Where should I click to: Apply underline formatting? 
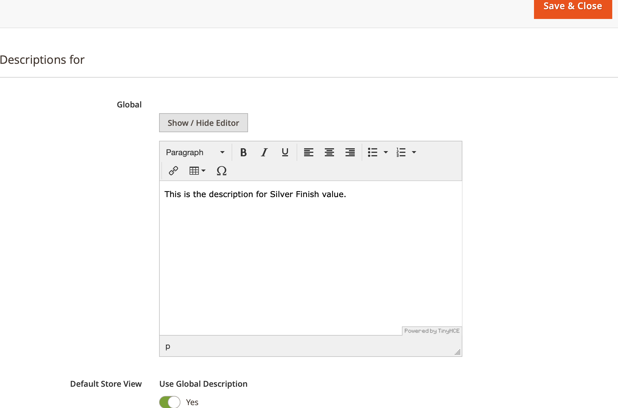285,152
